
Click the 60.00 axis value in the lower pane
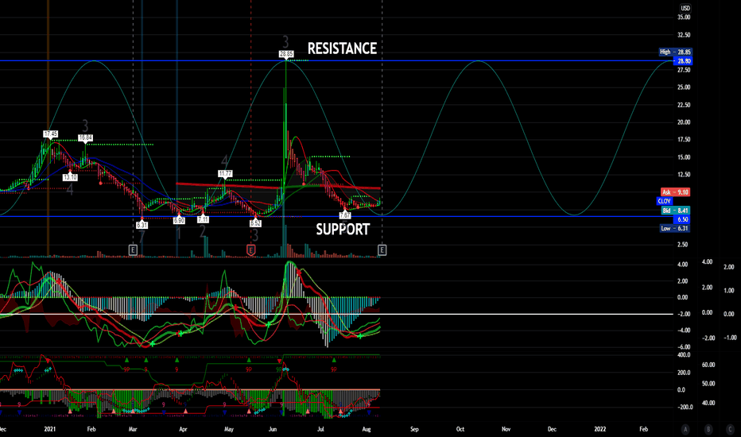click(x=708, y=365)
